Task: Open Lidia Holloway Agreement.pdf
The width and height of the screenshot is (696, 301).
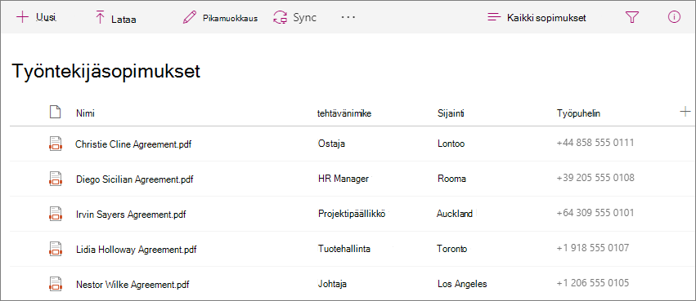Action: point(137,250)
